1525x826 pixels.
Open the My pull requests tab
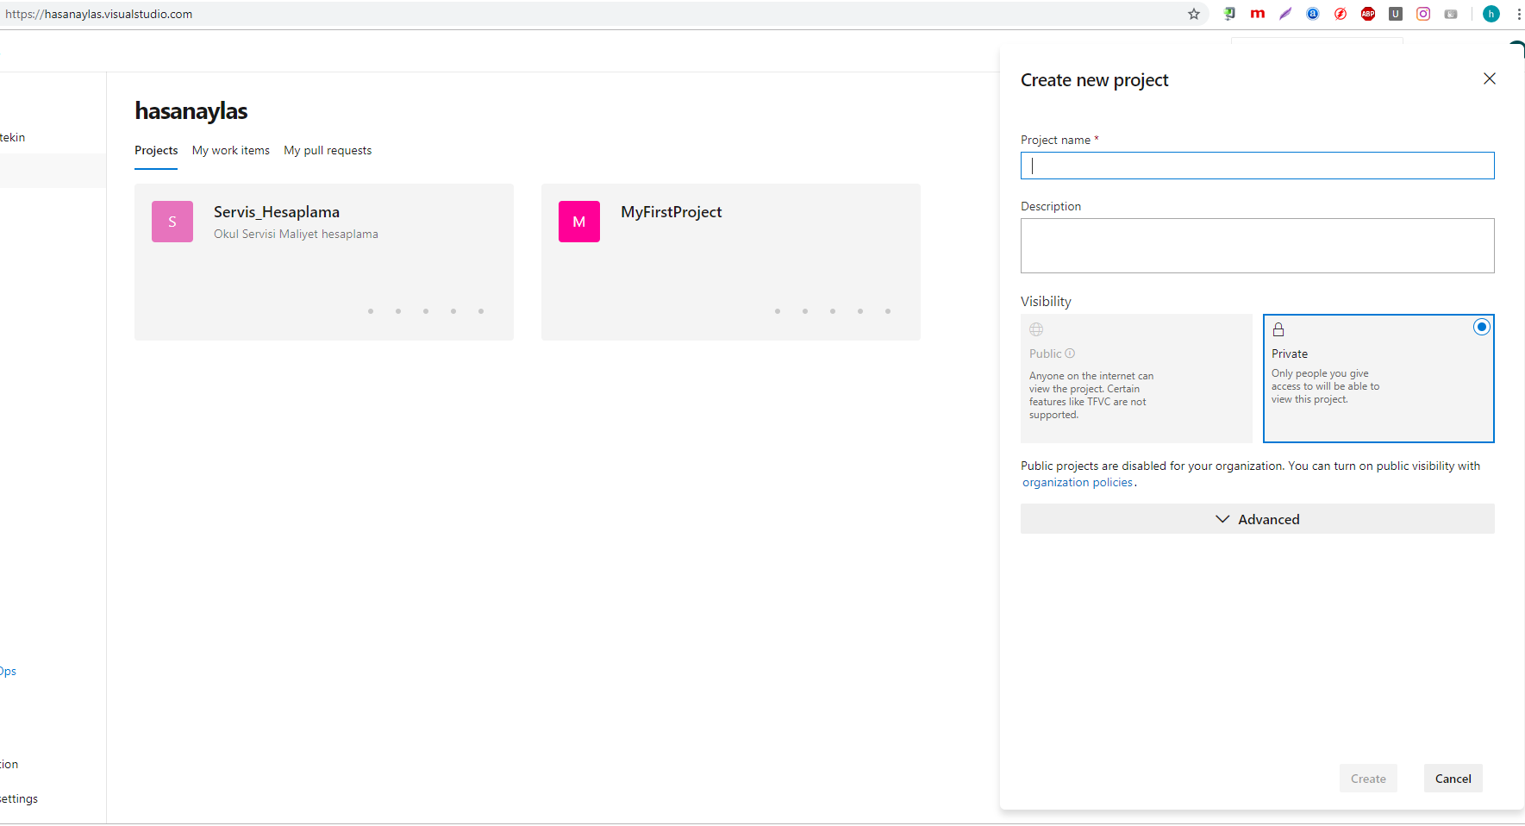pos(328,150)
